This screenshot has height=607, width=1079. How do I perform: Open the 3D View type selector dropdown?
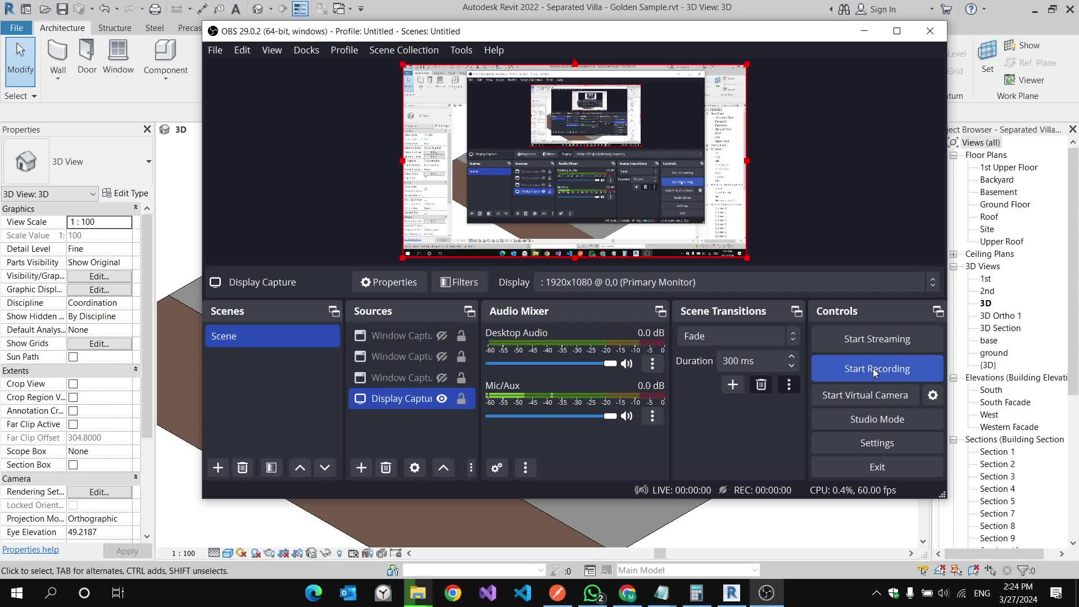tap(148, 162)
